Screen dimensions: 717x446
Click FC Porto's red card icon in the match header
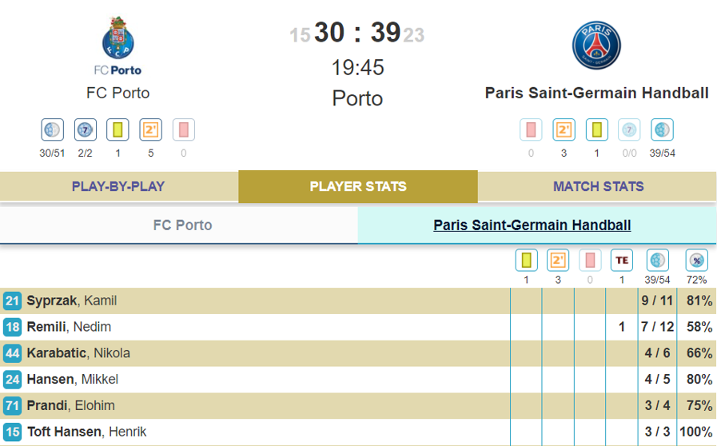[x=183, y=129]
